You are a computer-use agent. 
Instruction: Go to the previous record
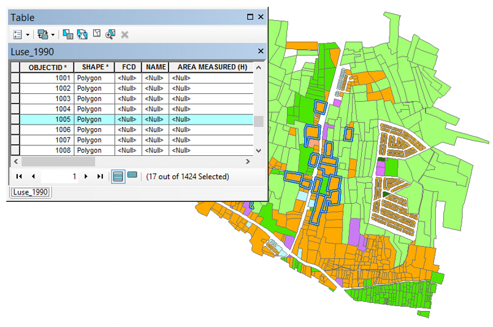pyautogui.click(x=33, y=177)
